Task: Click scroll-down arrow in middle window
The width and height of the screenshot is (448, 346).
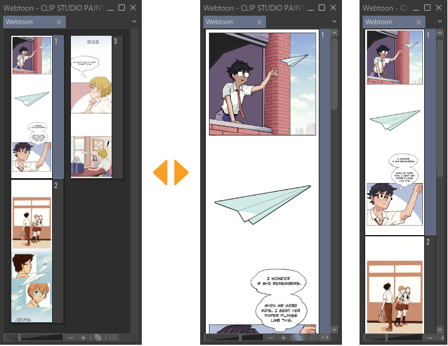Action: tap(334, 330)
